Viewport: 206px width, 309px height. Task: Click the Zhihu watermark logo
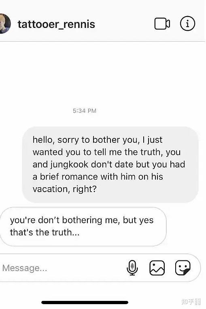click(x=191, y=301)
